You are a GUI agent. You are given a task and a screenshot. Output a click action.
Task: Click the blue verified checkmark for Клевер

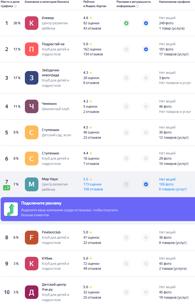coord(146,23)
